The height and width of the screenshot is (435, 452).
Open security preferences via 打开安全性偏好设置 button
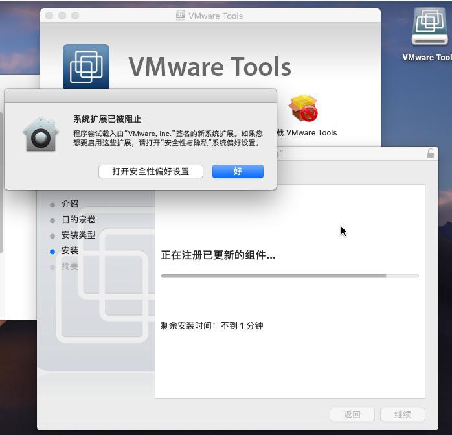pos(151,171)
